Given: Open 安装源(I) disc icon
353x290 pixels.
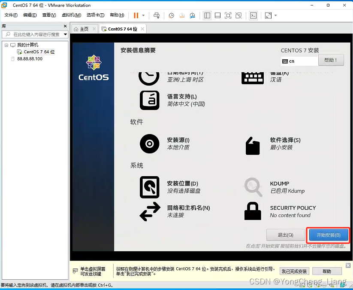Looking at the screenshot, I should coord(150,143).
